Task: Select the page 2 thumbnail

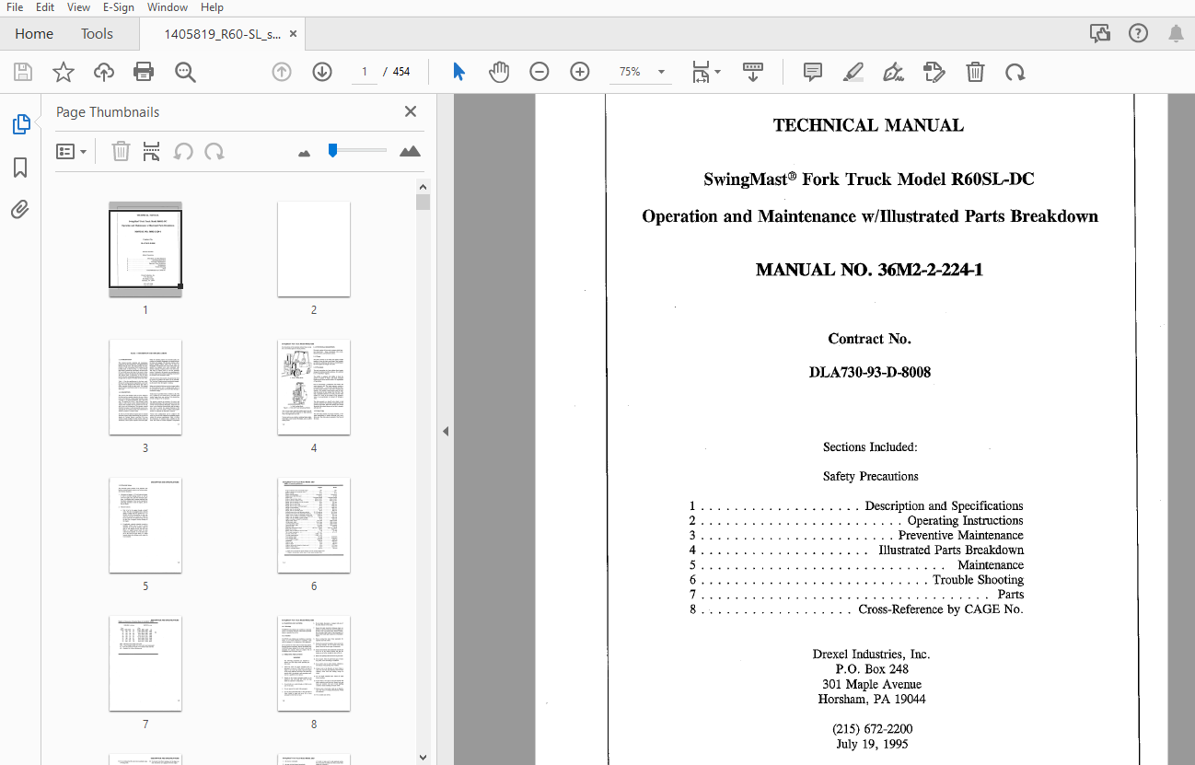Action: pos(314,249)
